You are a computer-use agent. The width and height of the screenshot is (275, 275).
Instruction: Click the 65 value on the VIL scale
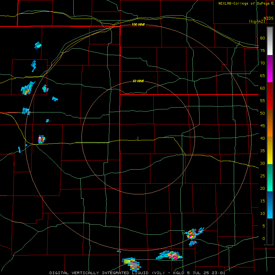pos(262,76)
